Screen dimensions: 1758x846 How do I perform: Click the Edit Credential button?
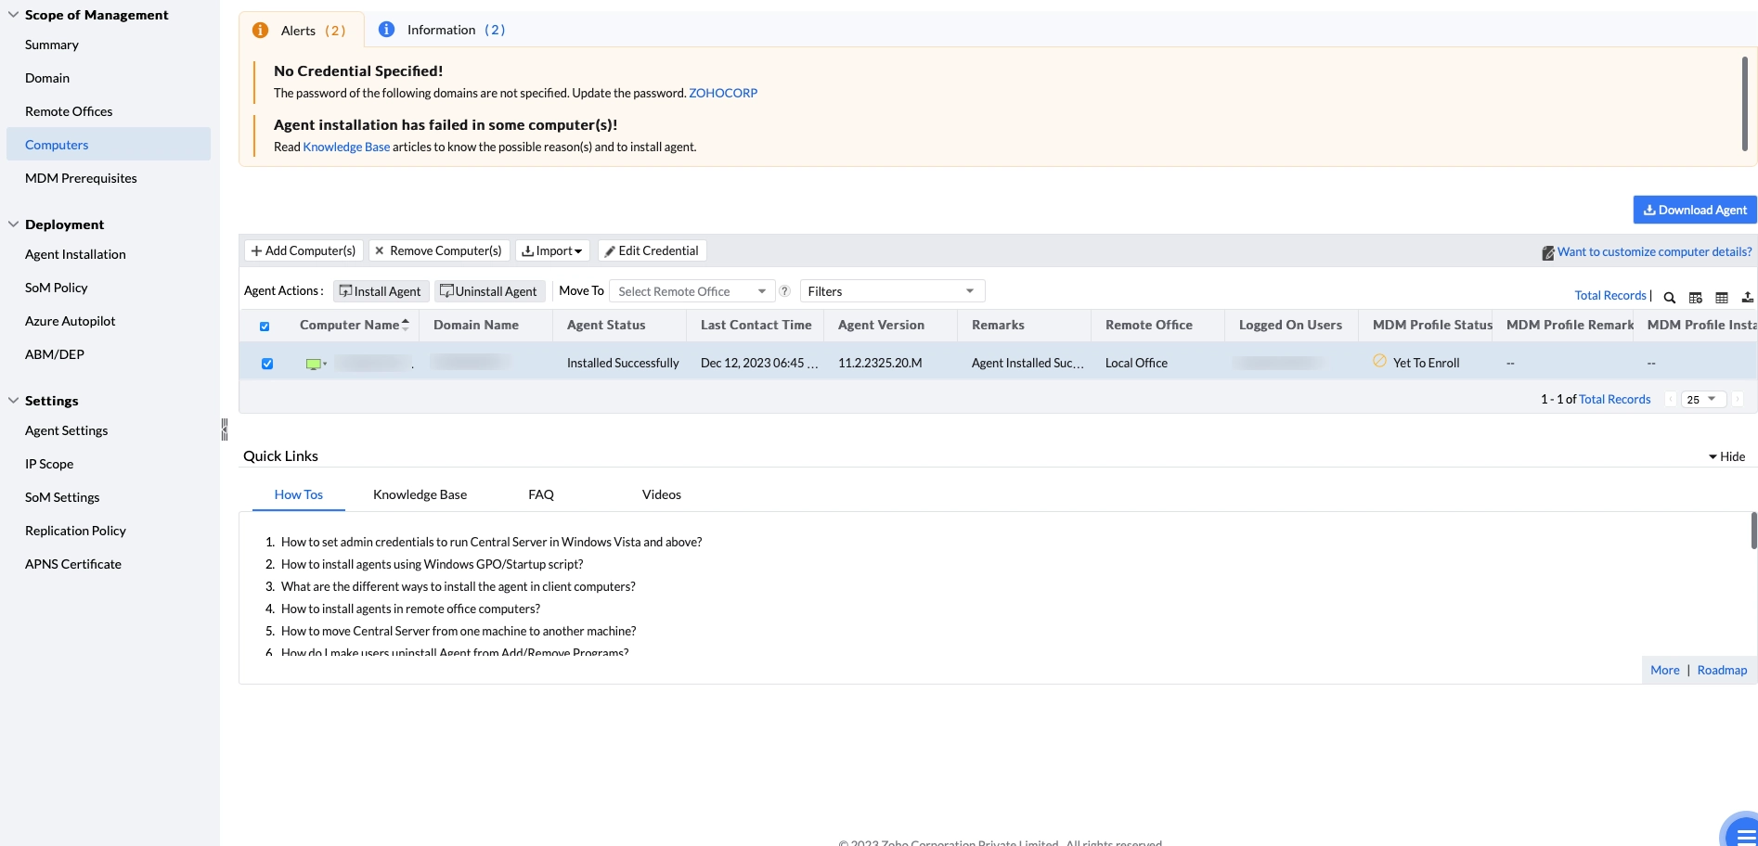coord(652,250)
